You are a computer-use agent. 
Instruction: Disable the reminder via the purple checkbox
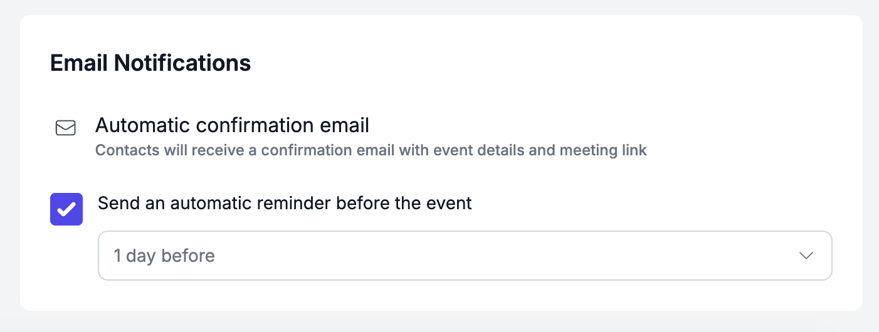(x=66, y=209)
